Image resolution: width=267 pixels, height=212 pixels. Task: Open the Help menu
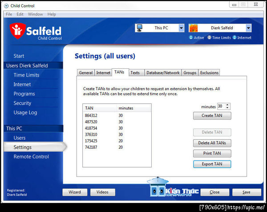[52, 14]
